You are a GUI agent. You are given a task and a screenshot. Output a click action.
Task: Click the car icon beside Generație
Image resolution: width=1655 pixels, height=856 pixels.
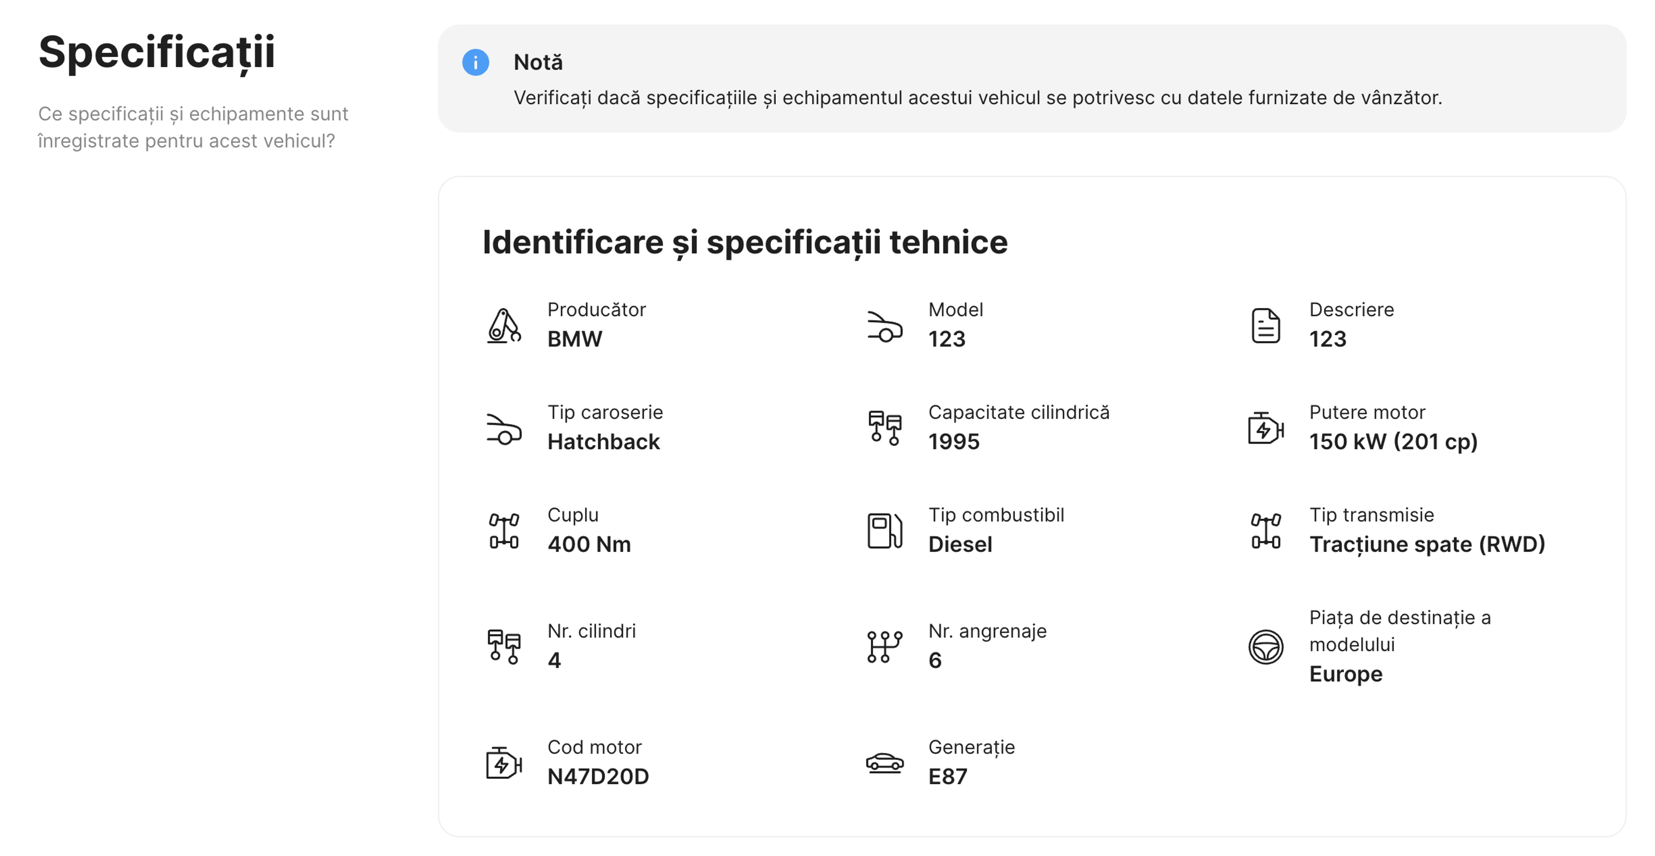click(885, 763)
